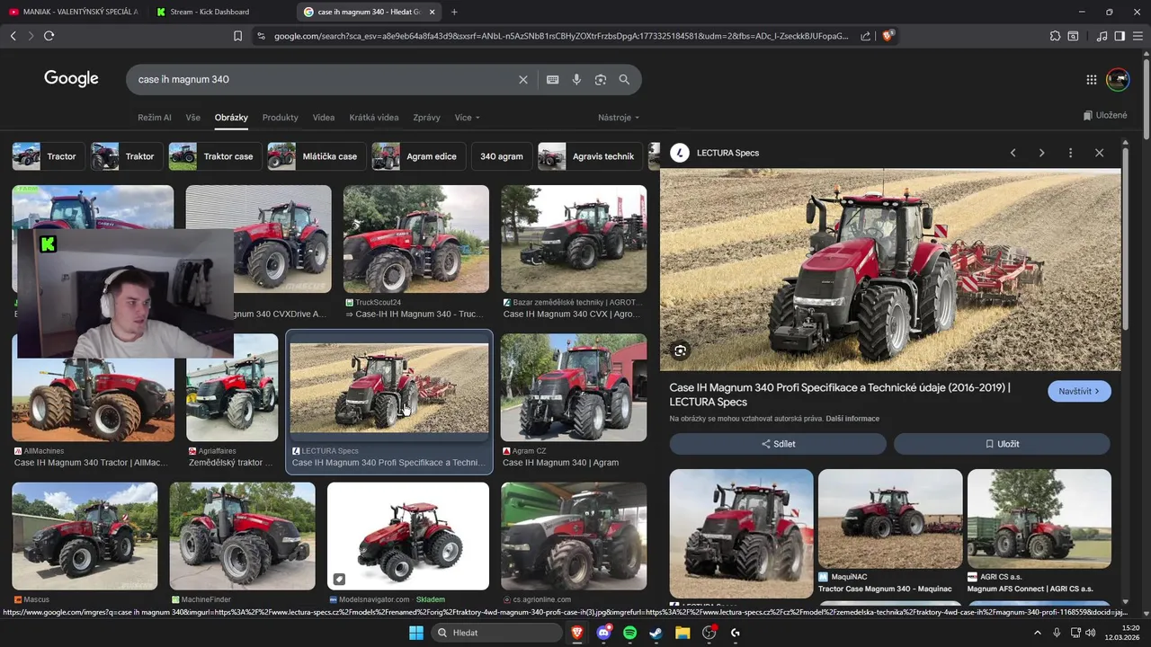Open the Windows Start menu
The height and width of the screenshot is (647, 1151).
[x=416, y=633]
